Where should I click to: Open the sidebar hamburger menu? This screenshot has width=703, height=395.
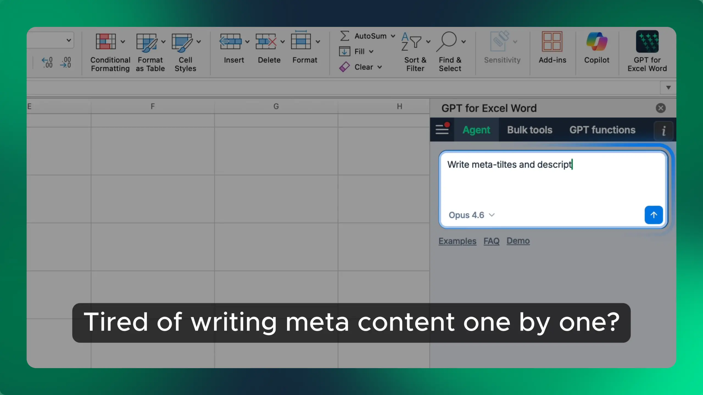(x=442, y=129)
